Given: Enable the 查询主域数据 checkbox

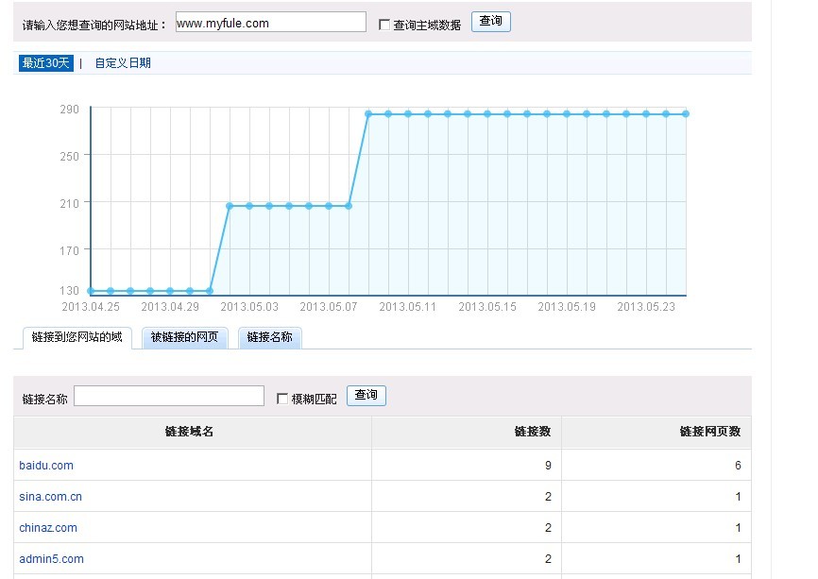Looking at the screenshot, I should 384,25.
